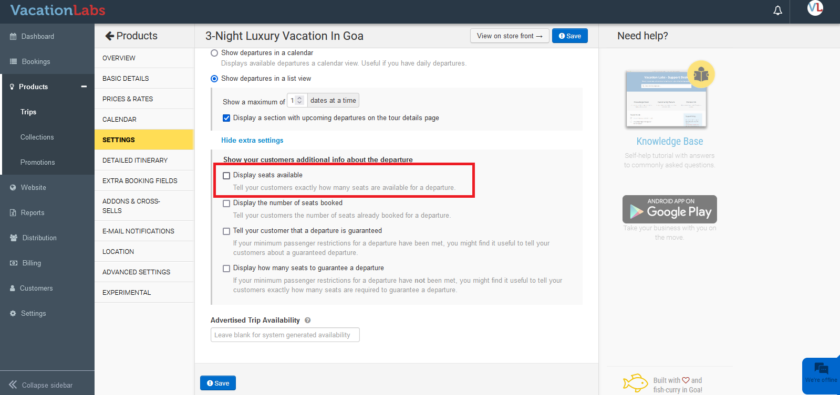The image size is (840, 395).
Task: Click the help icon beside Advertised Trip Availability
Action: tap(308, 321)
